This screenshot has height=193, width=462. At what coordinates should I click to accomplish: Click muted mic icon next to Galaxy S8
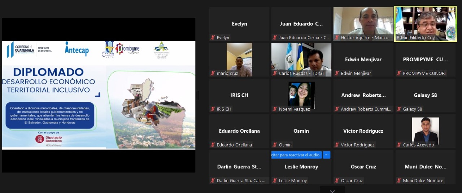[x=399, y=109]
